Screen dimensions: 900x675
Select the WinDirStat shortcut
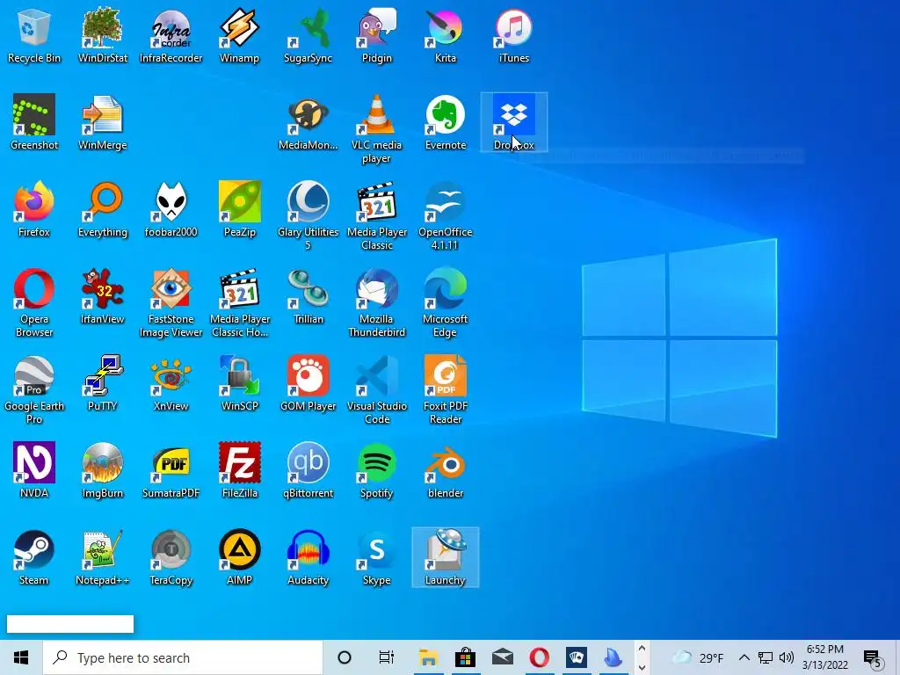(x=103, y=35)
